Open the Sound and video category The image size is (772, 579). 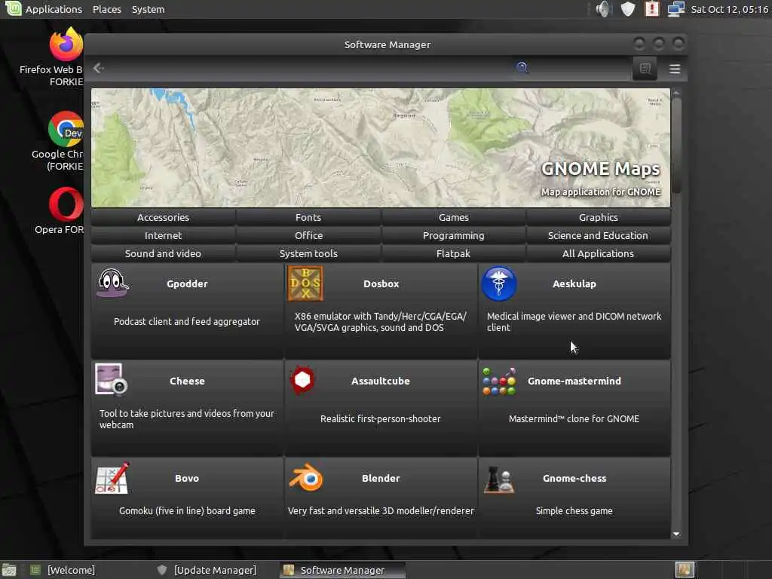163,253
